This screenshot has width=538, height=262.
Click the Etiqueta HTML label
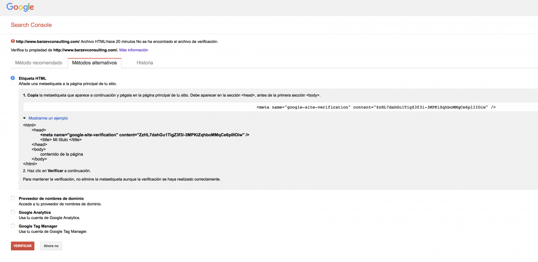tap(32, 79)
